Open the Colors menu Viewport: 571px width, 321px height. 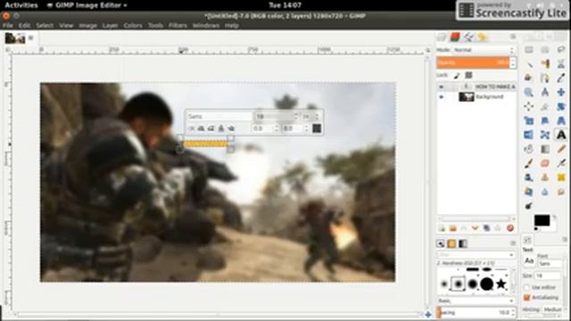tap(133, 26)
